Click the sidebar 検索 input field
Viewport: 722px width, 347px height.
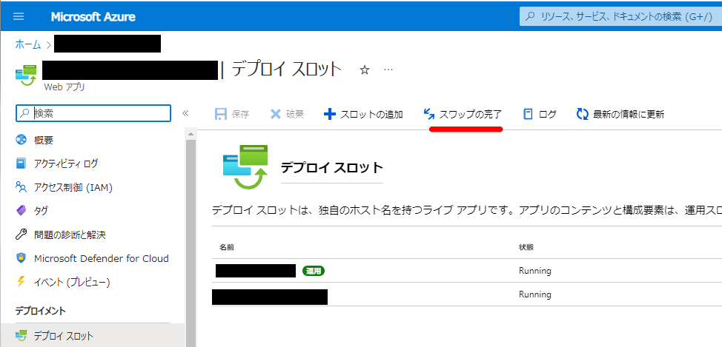click(93, 113)
